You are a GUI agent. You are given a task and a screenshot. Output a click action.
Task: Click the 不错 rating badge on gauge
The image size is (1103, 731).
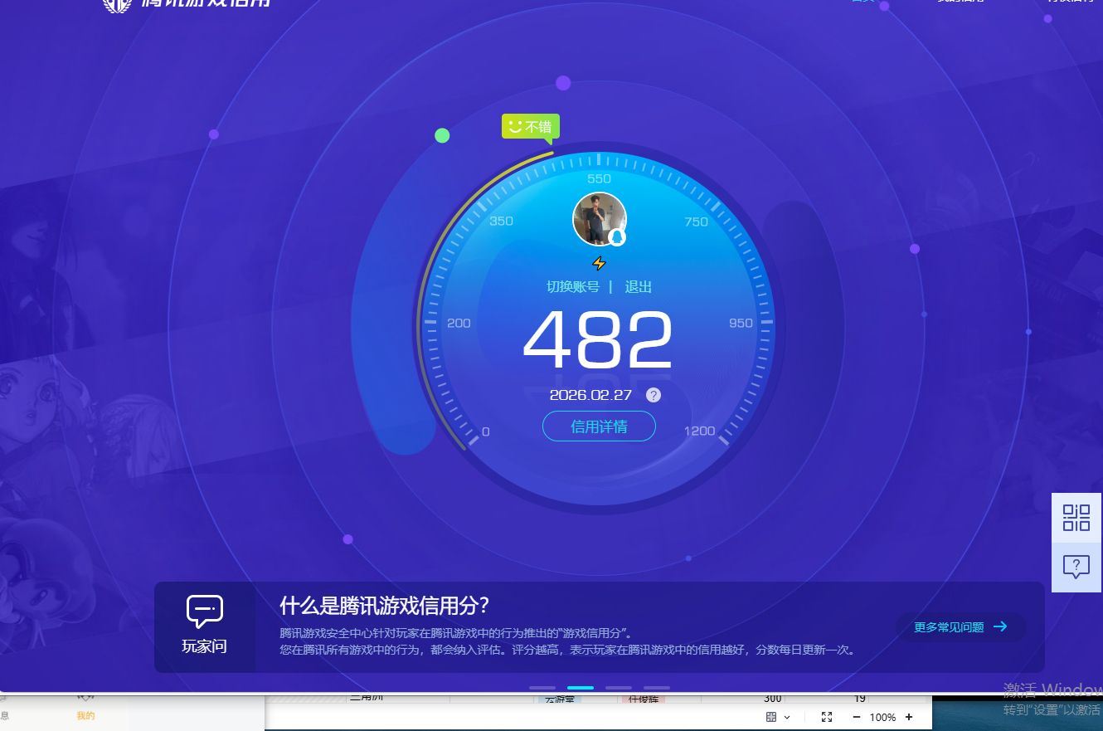point(531,127)
